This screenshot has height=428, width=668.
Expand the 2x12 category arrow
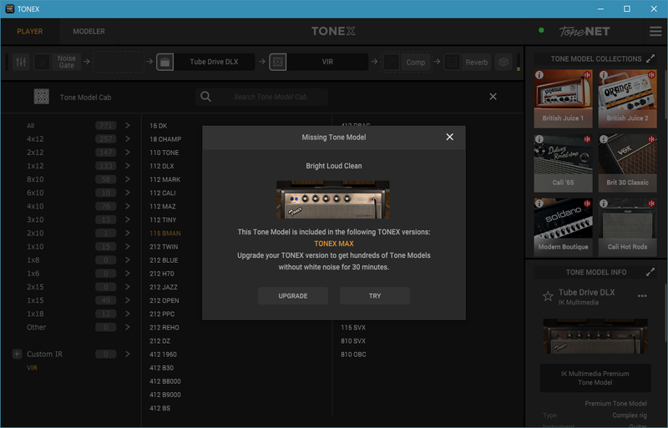[128, 153]
